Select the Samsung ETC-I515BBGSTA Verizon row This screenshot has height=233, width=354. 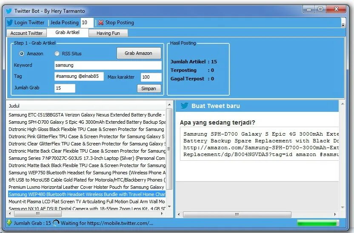point(87,115)
